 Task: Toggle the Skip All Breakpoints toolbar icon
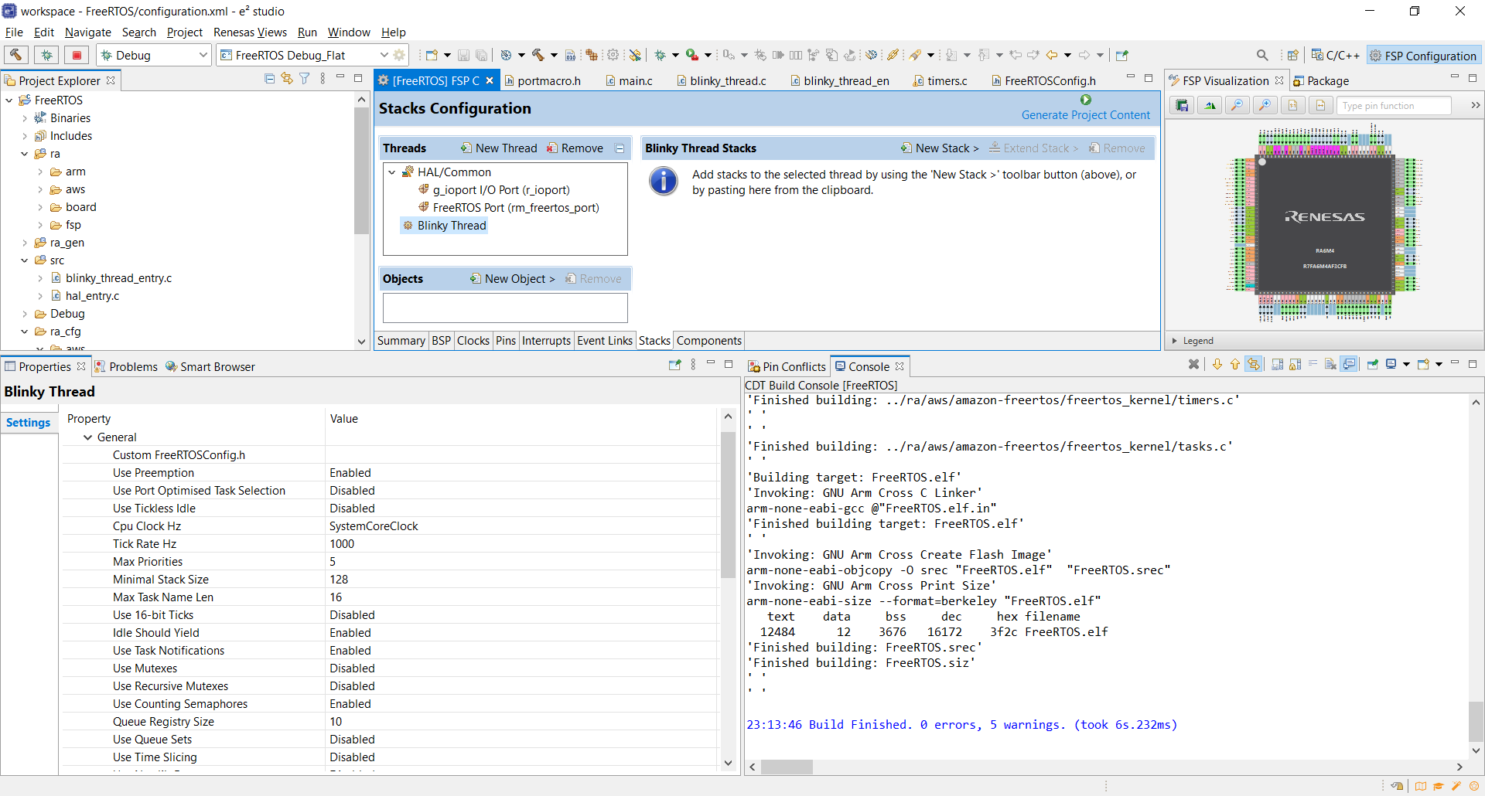[635, 55]
